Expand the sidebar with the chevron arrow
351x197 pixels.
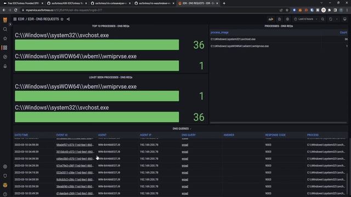(x=10, y=24)
